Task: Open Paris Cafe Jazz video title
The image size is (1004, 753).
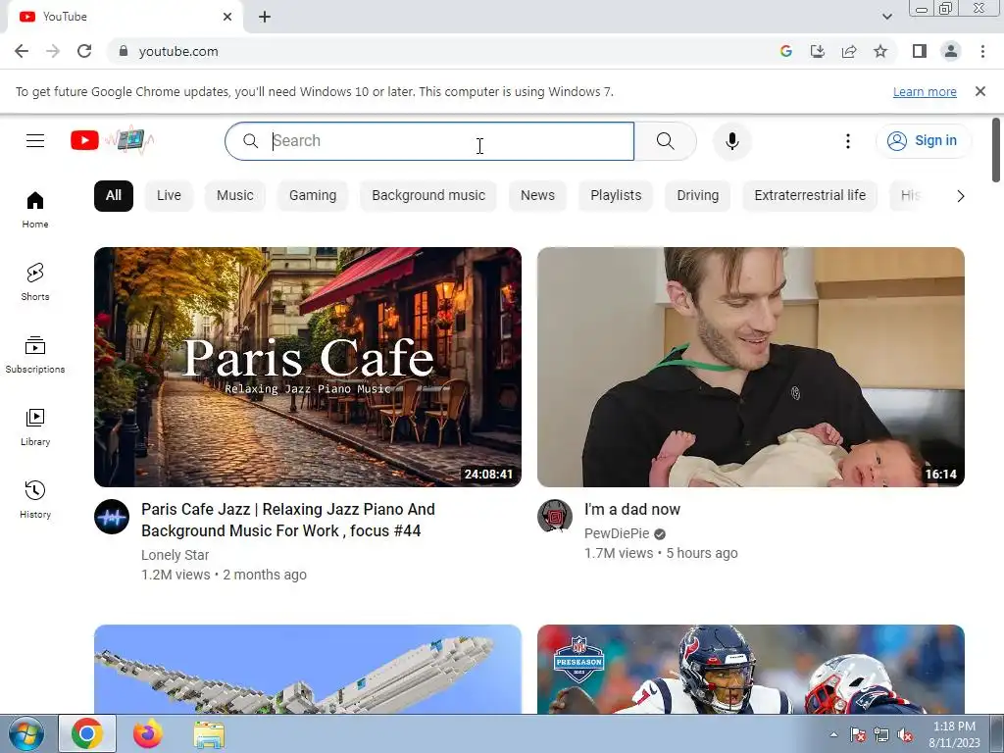Action: pyautogui.click(x=288, y=520)
